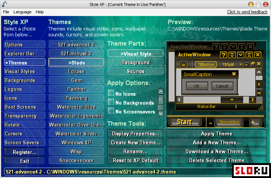271x178 pixels.
Task: Click the preview ActiveWindow help icon
Action: point(223,55)
